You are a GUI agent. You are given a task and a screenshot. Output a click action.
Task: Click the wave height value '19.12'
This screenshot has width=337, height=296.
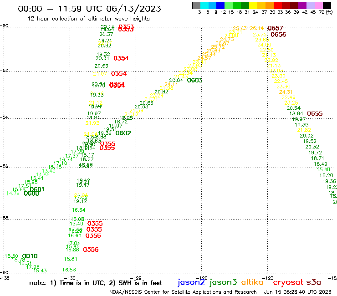pos(80,201)
